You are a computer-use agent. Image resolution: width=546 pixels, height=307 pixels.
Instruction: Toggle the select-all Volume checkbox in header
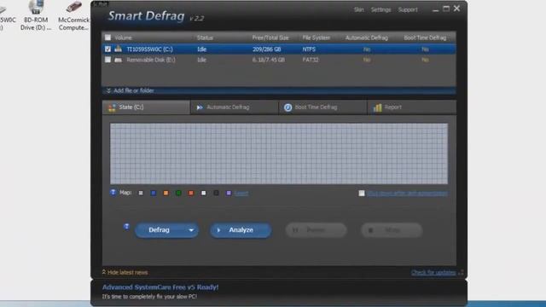click(x=108, y=38)
